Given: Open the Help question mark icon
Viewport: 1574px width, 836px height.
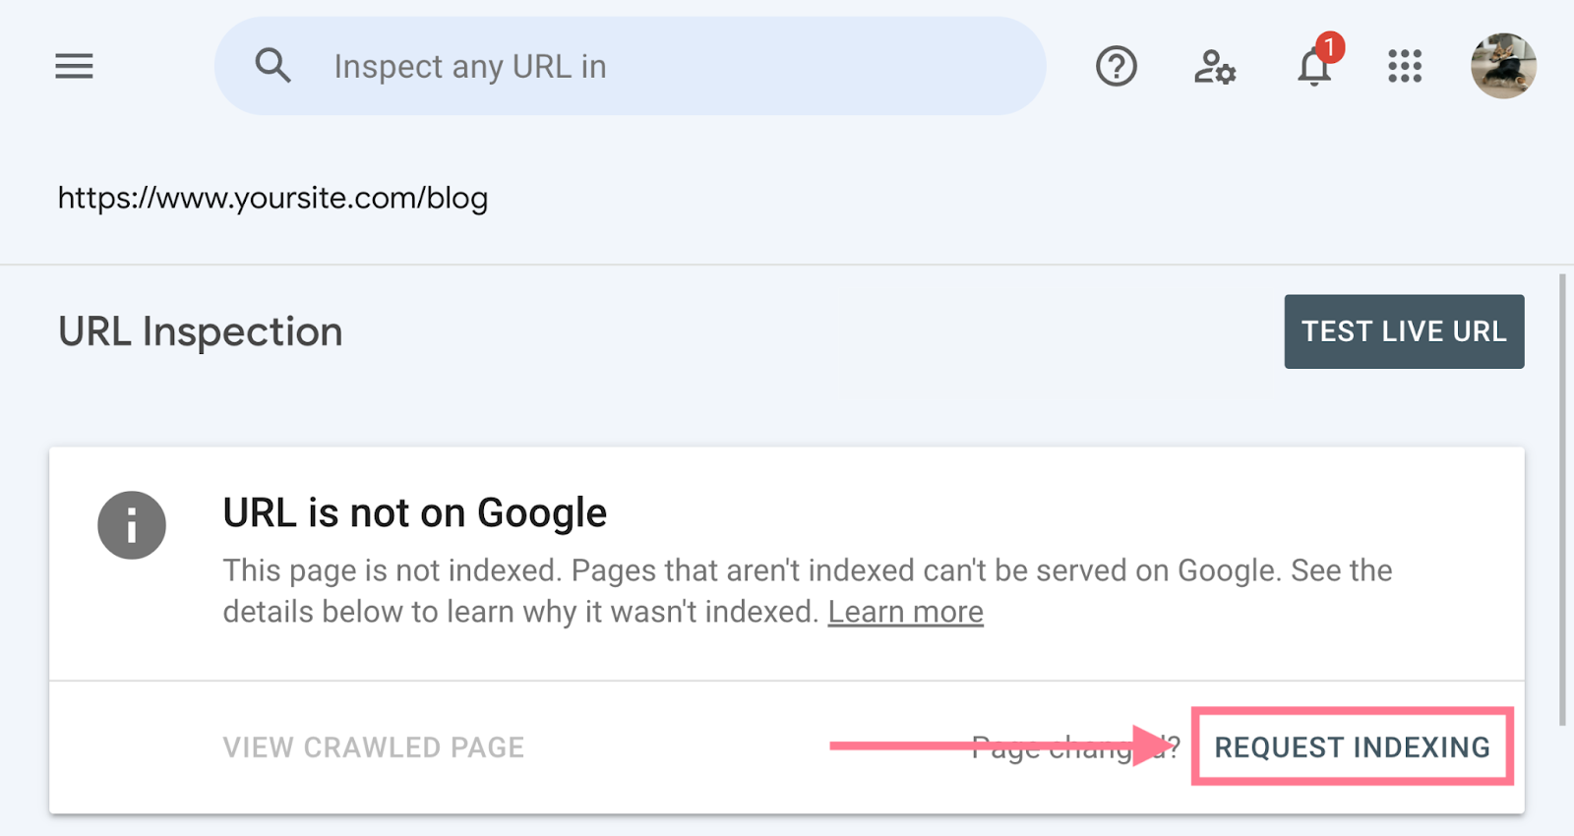Looking at the screenshot, I should [x=1116, y=67].
